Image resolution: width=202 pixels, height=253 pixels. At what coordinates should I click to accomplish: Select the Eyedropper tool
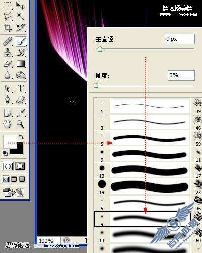(x=21, y=113)
